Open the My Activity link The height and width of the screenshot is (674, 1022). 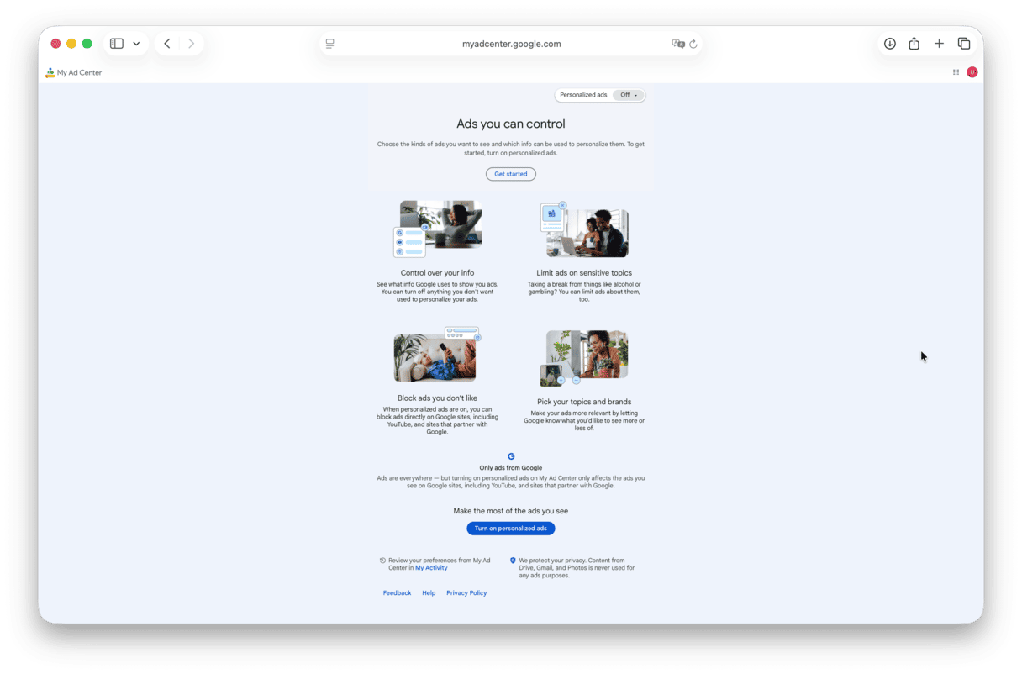point(431,568)
